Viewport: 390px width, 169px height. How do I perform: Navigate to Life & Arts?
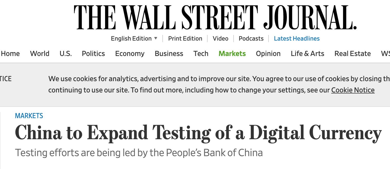[x=307, y=53]
